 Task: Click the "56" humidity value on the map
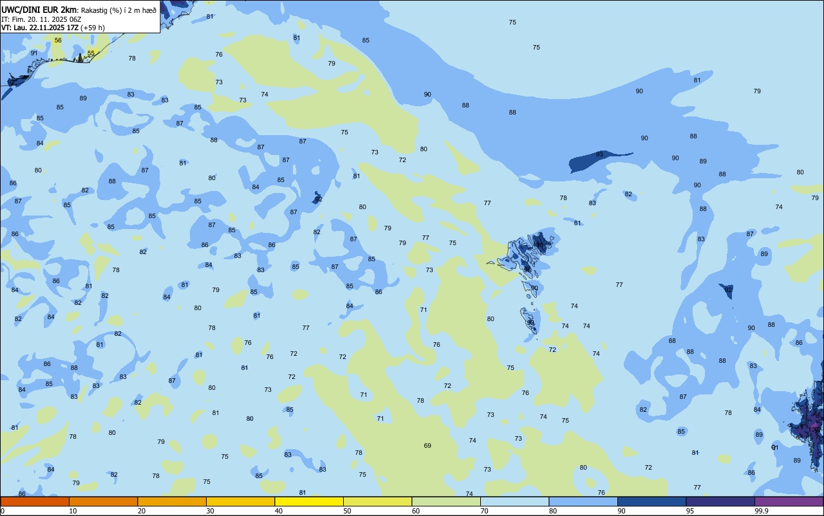click(x=58, y=41)
